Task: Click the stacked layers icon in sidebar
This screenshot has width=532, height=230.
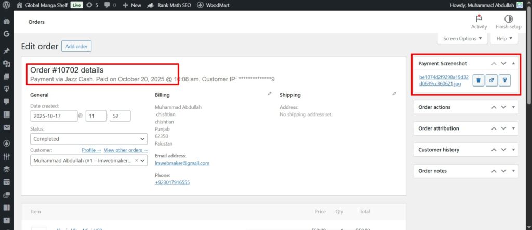Action: point(6,169)
